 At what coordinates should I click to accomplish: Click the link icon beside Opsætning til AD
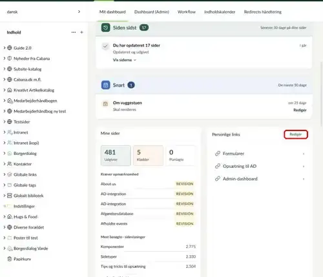click(218, 166)
